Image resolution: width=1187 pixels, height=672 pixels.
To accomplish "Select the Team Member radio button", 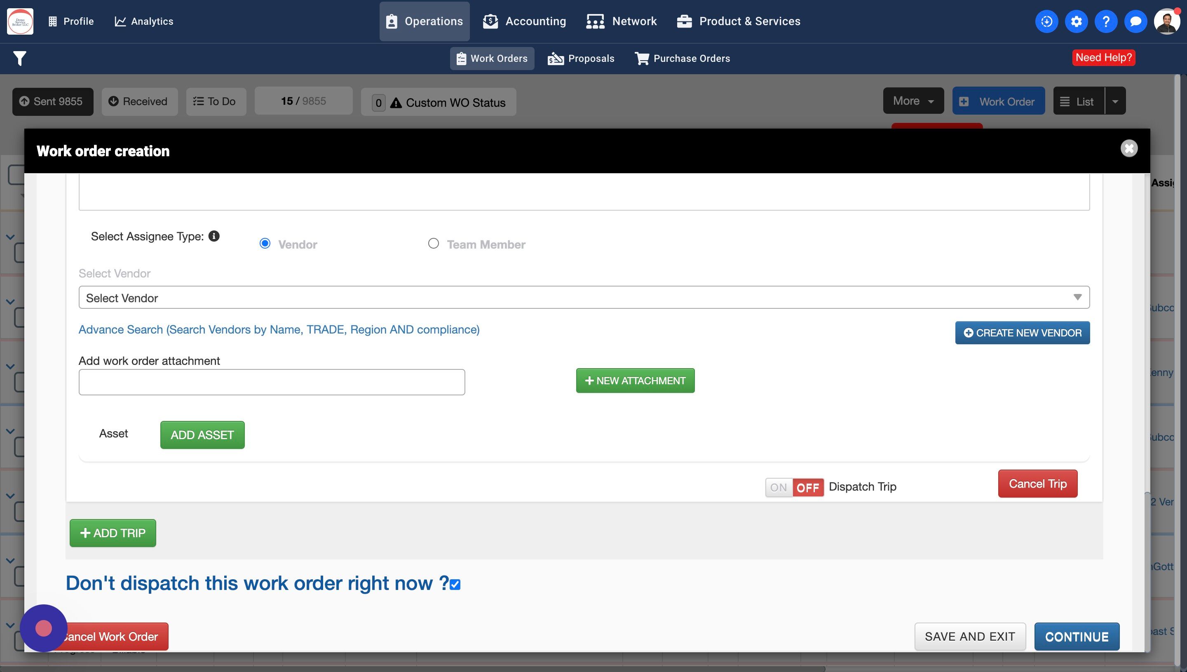I will coord(433,243).
